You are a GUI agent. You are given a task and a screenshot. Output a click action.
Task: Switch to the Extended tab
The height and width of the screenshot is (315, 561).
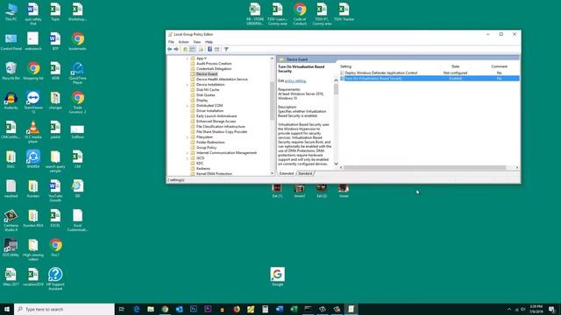coord(287,173)
